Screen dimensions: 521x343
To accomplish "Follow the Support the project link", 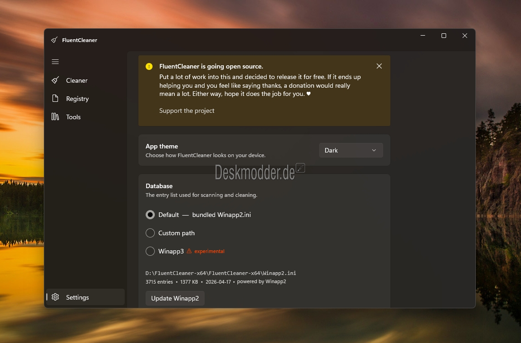I will tap(187, 111).
